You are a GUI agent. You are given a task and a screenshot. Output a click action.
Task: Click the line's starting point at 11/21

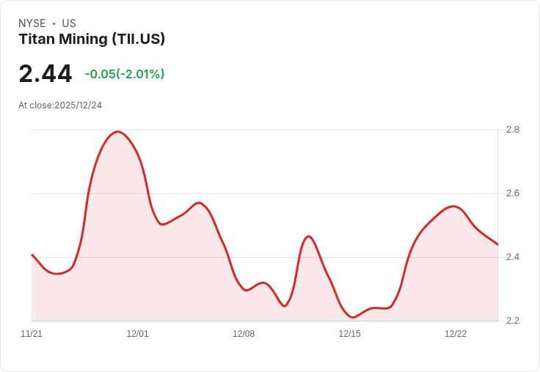[32, 255]
